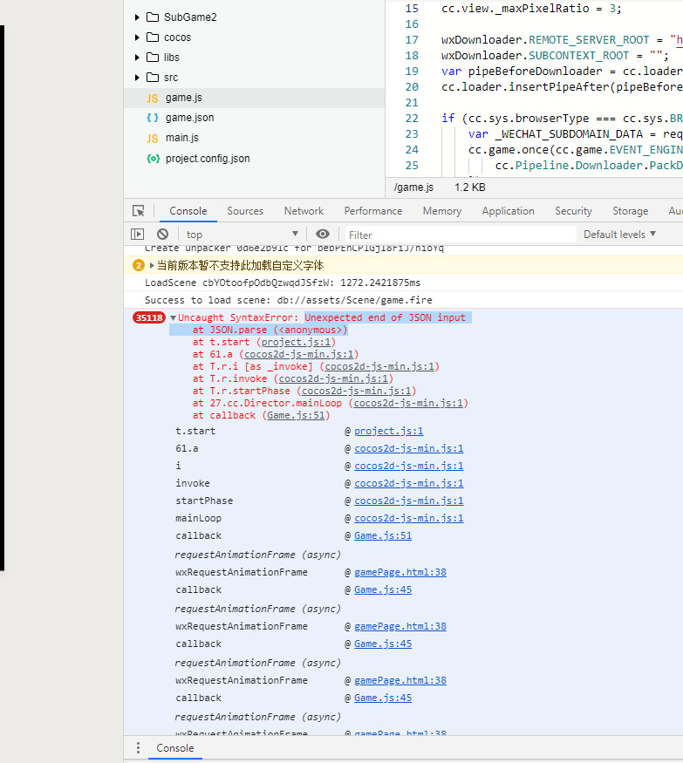This screenshot has width=683, height=763.
Task: Click the eye live expression icon
Action: pyautogui.click(x=323, y=234)
